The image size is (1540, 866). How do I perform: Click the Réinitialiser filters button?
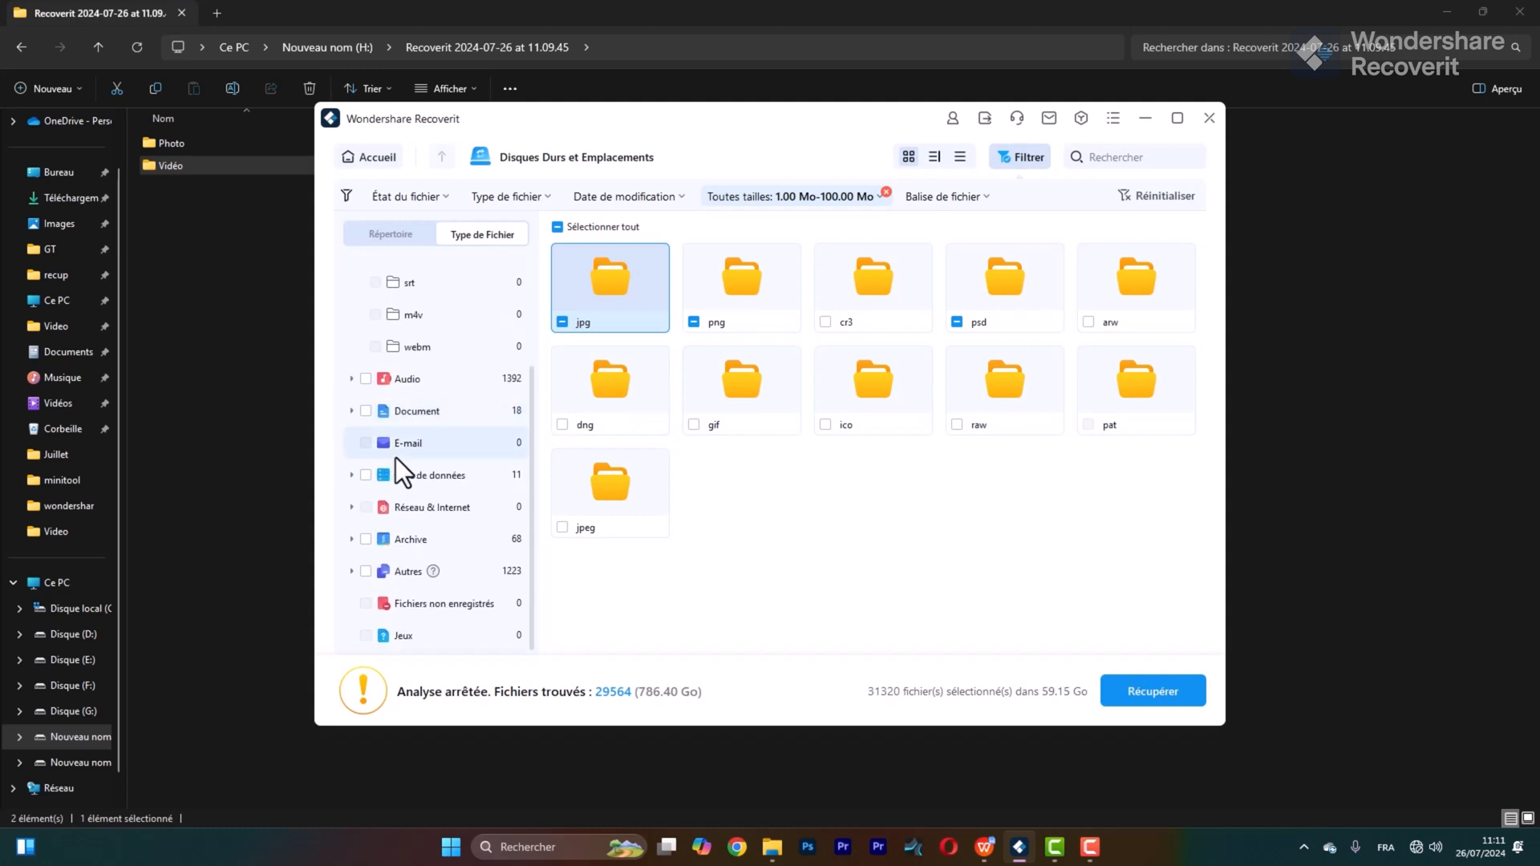coord(1157,196)
